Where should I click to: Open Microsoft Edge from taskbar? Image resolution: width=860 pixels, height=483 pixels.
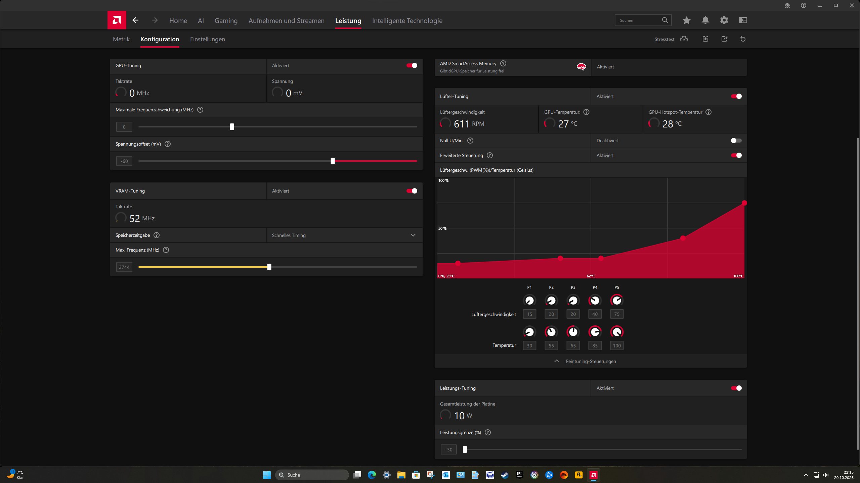(x=372, y=475)
